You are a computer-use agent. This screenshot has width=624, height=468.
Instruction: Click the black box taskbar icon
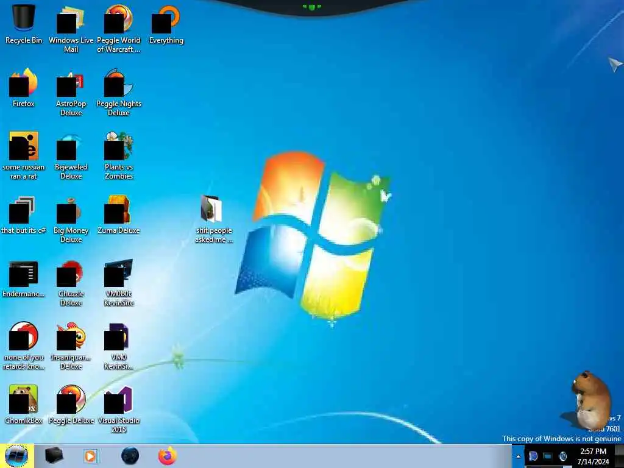pyautogui.click(x=54, y=456)
